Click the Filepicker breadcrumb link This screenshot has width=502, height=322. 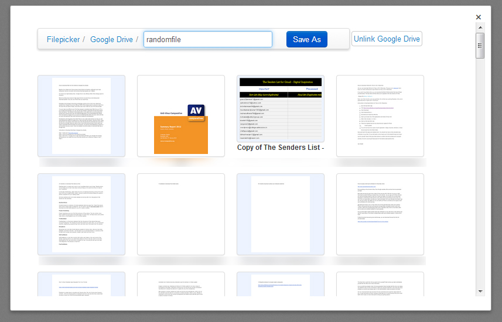coord(63,39)
